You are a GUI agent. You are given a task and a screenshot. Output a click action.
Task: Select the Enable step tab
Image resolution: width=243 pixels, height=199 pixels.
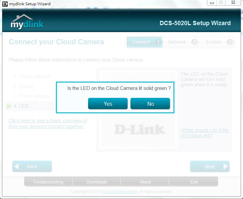pyautogui.click(x=217, y=42)
